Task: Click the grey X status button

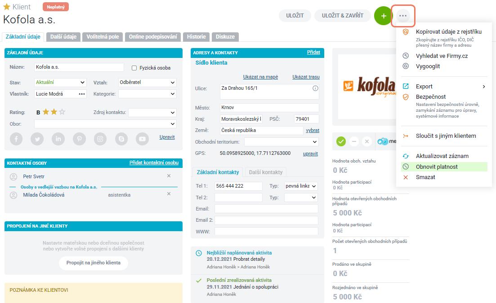Action: tap(366, 141)
